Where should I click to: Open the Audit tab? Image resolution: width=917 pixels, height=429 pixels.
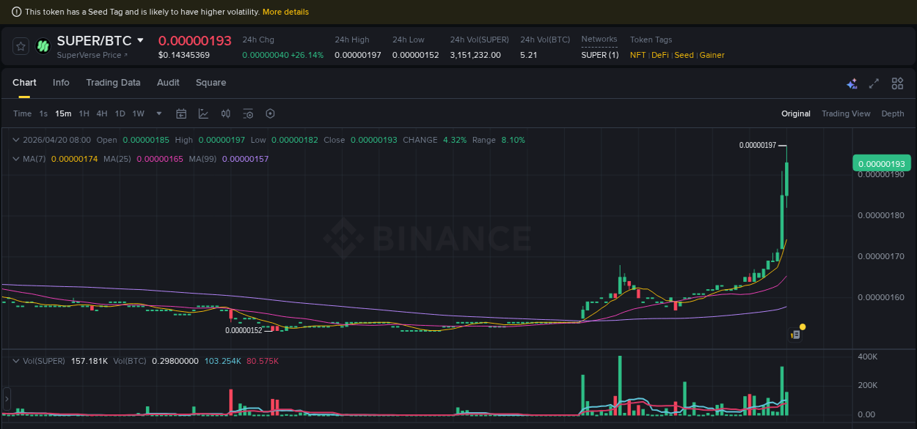pos(168,83)
